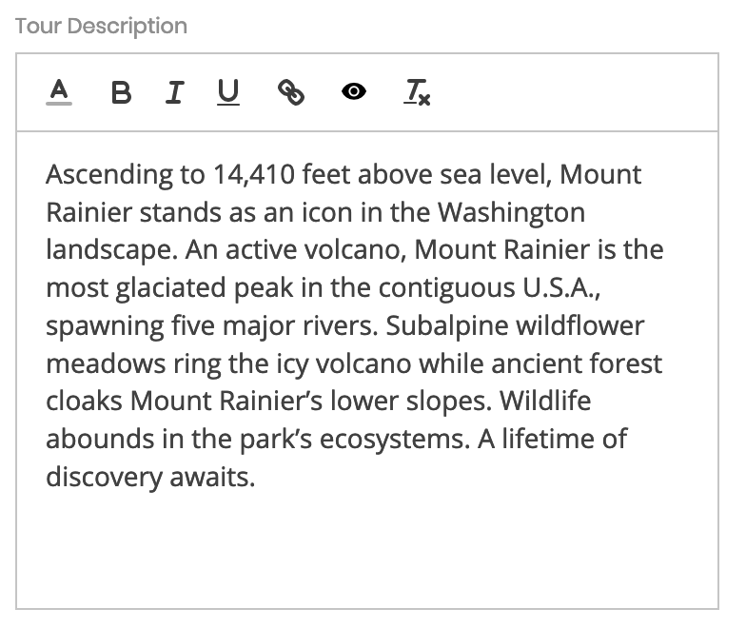The height and width of the screenshot is (628, 746).
Task: Place cursor at end of 'discovery awaits.'
Action: 256,478
